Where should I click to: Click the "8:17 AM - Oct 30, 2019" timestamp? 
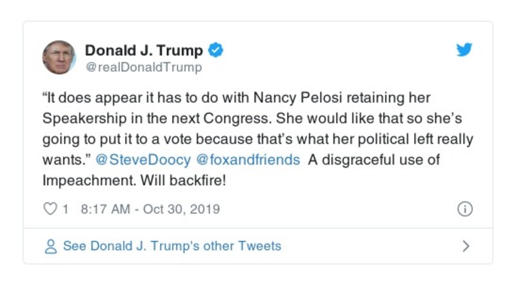tap(150, 209)
